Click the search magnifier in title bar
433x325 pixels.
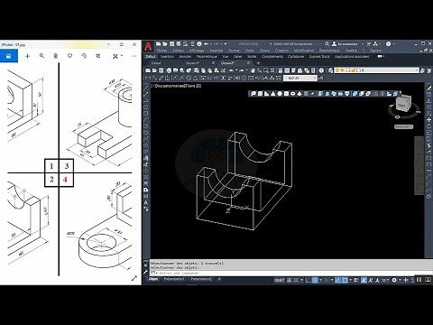tap(327, 44)
